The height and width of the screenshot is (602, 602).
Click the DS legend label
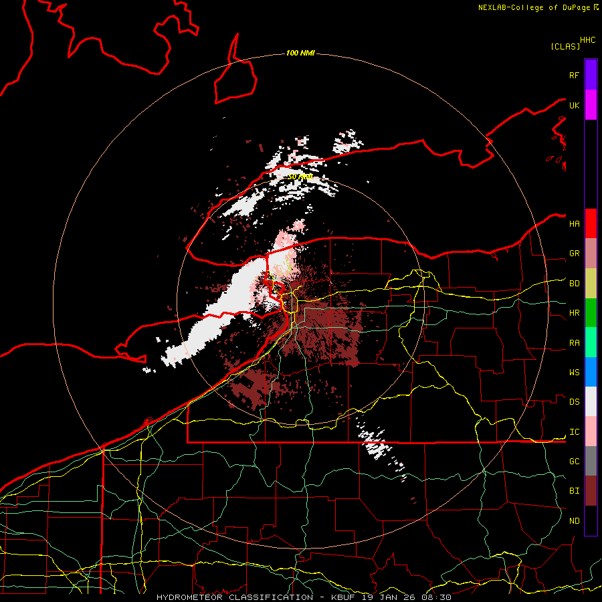pyautogui.click(x=574, y=402)
